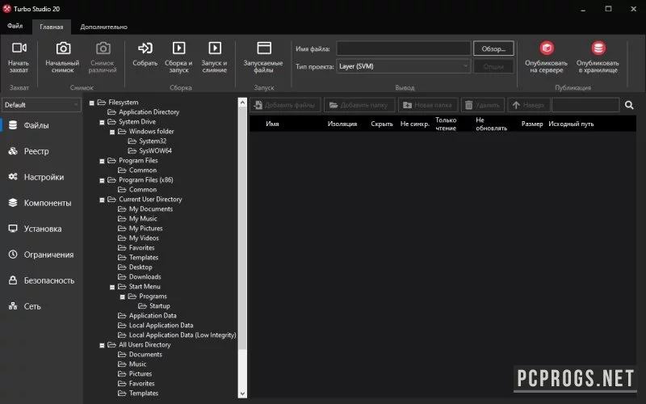Open the Настройки sidebar section

[x=41, y=177]
